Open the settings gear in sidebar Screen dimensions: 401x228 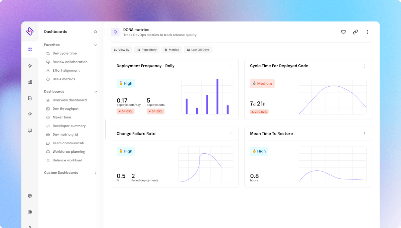[x=30, y=196]
